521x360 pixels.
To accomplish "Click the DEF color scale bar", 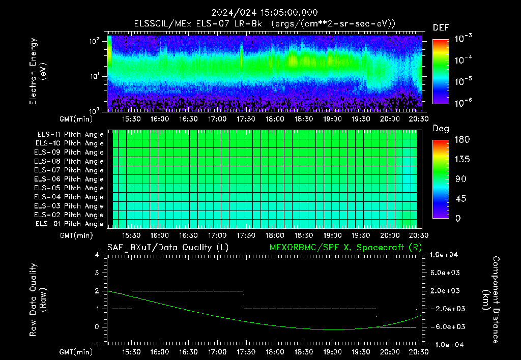I will point(441,71).
